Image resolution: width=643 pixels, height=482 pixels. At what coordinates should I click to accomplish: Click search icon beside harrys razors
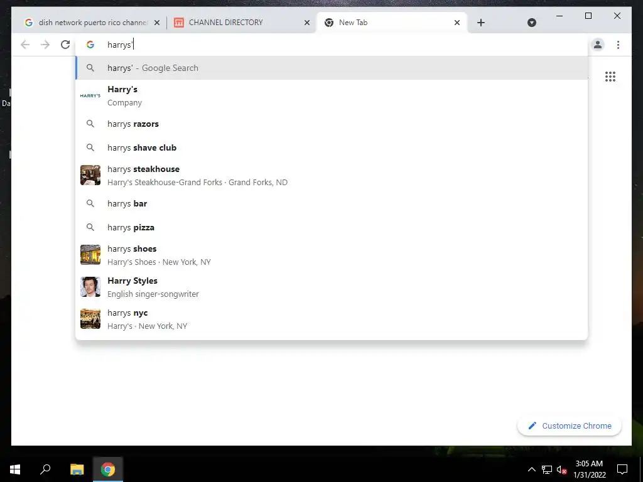coord(90,124)
